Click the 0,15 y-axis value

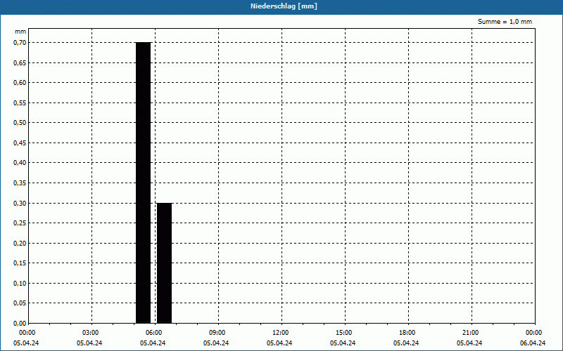20,263
